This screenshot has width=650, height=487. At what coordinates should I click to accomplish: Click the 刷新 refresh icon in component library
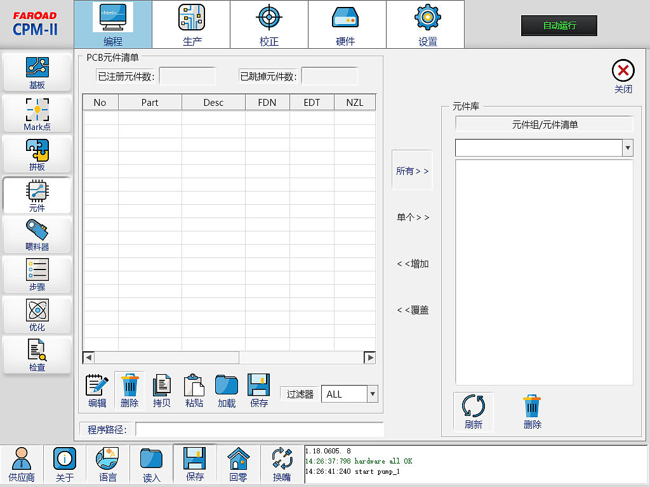(473, 411)
